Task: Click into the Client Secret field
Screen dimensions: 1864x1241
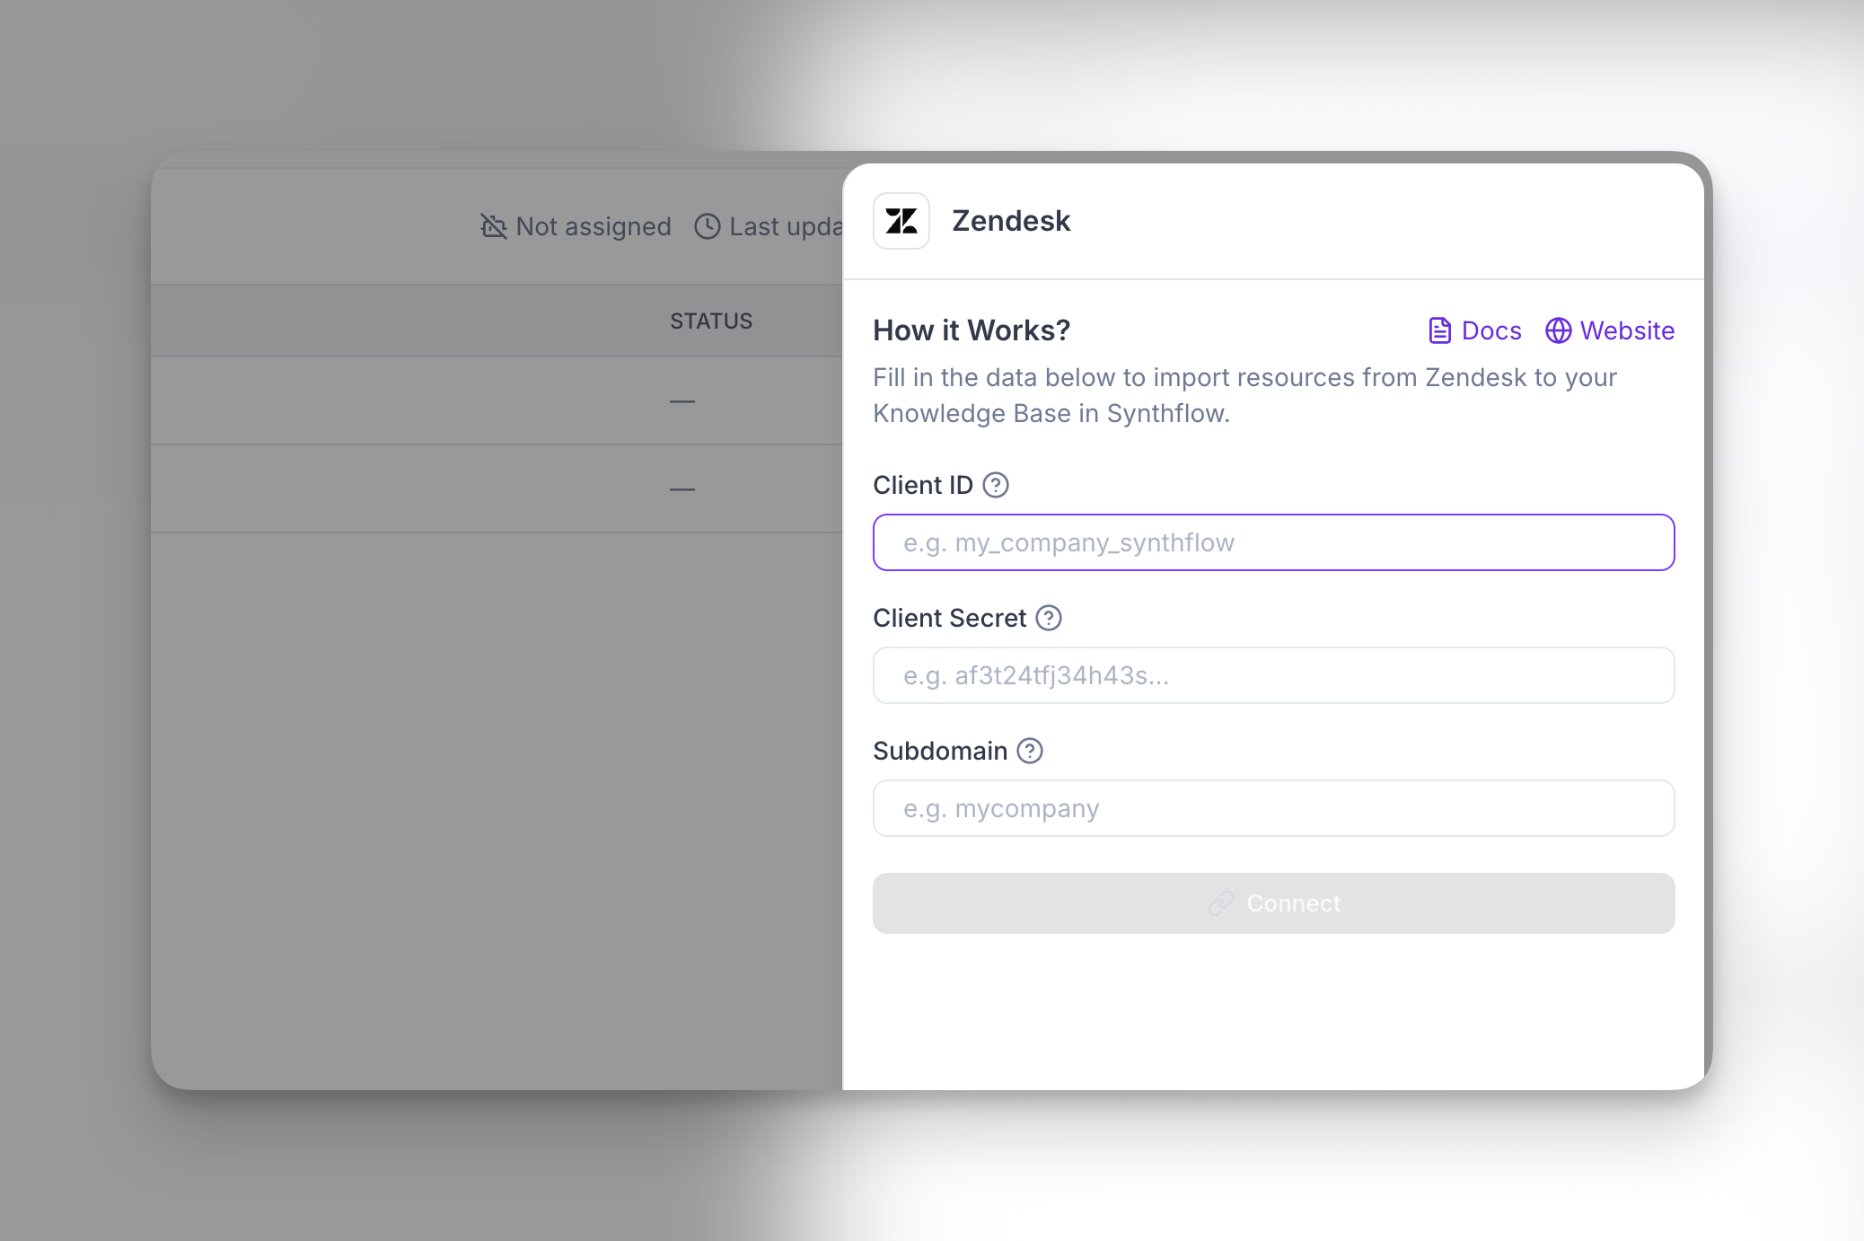Action: click(1273, 675)
